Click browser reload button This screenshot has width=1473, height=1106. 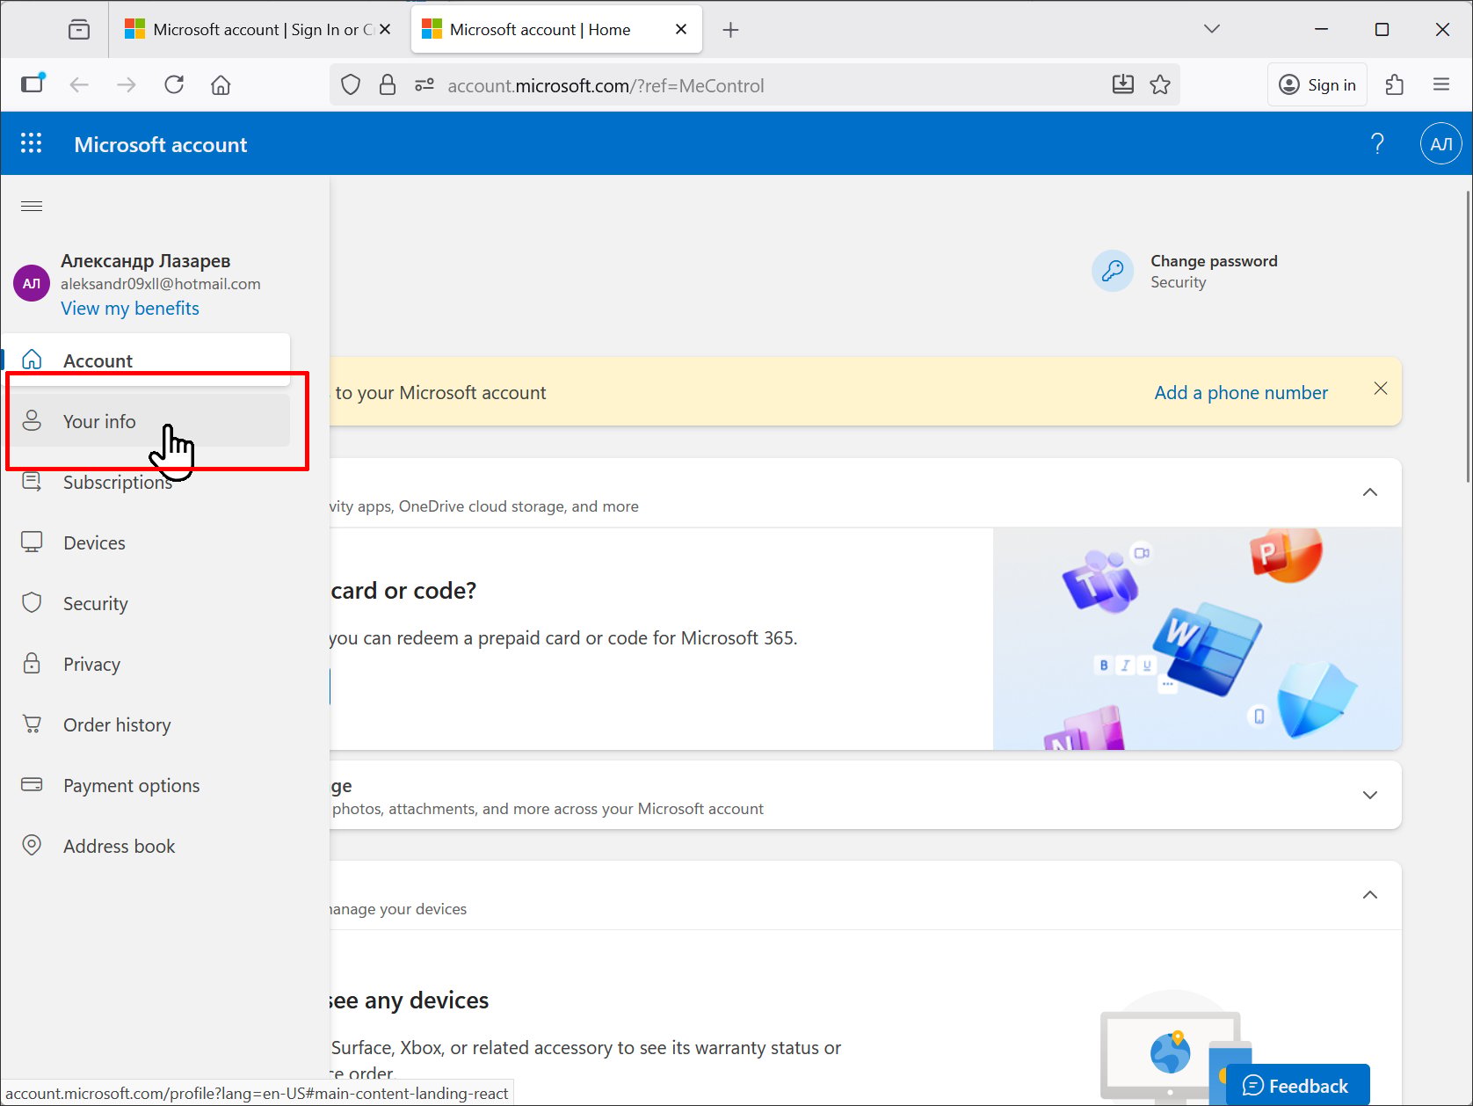(174, 85)
